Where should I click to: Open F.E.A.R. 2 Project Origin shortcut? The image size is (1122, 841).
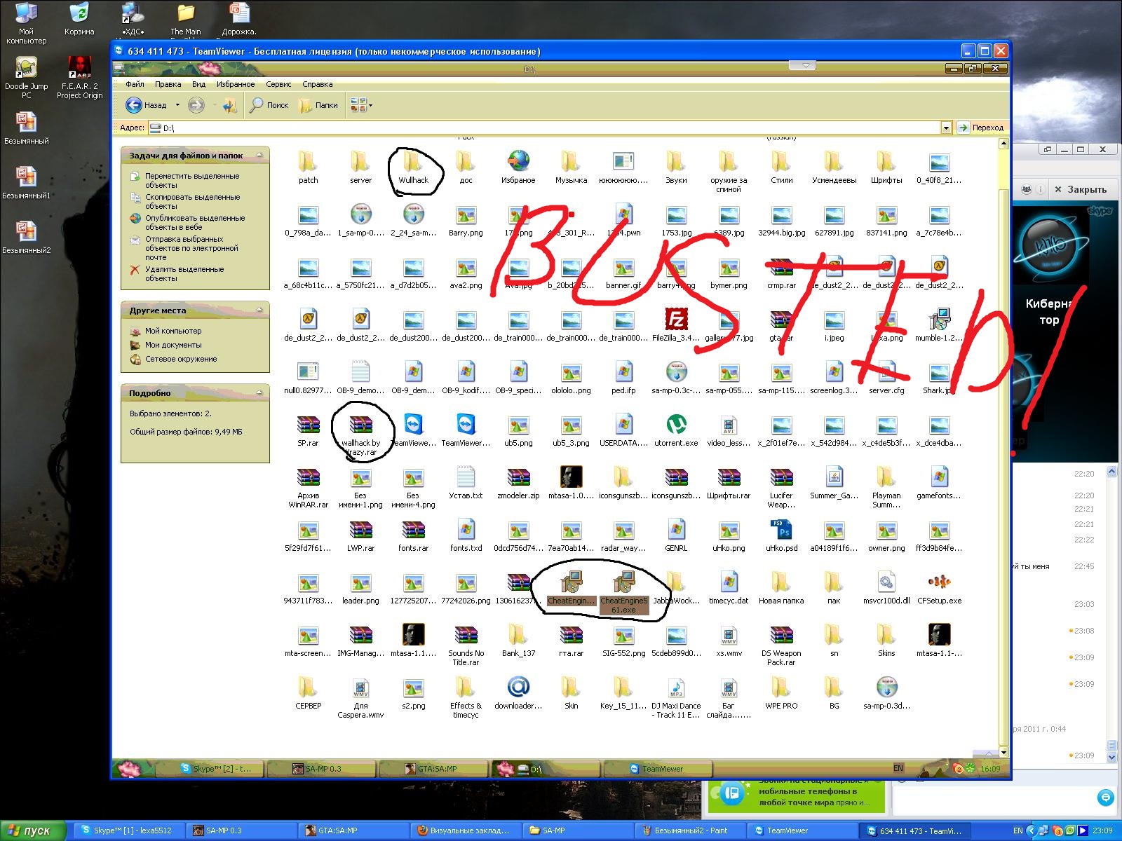pyautogui.click(x=79, y=77)
